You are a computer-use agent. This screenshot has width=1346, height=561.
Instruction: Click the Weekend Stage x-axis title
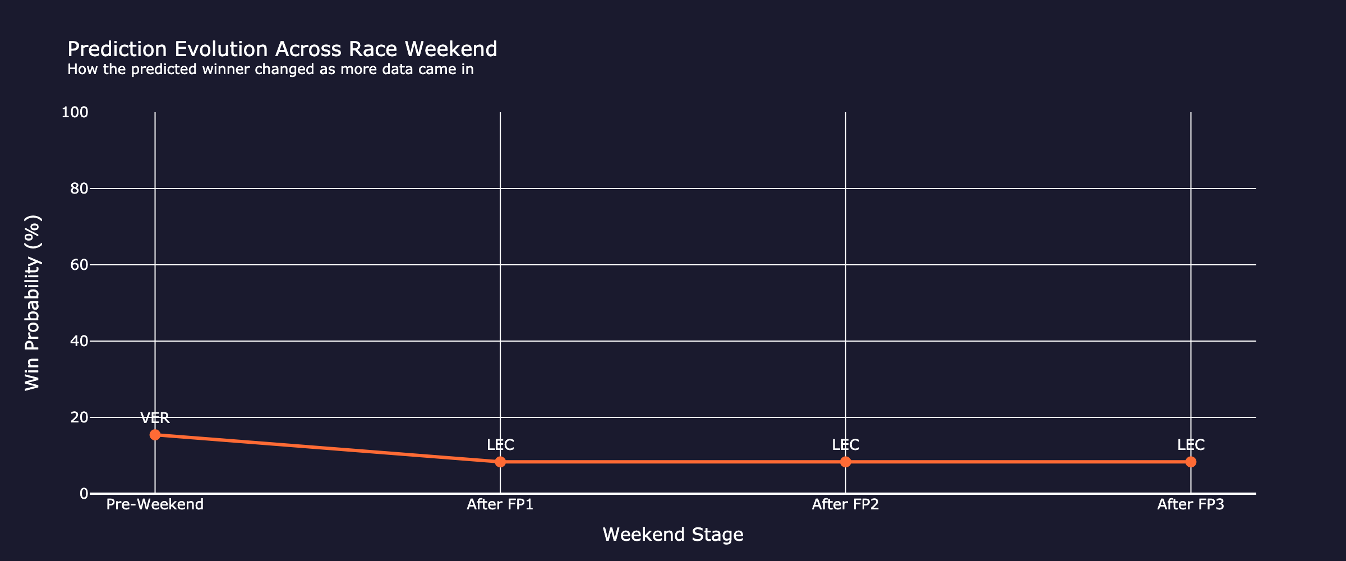[673, 535]
